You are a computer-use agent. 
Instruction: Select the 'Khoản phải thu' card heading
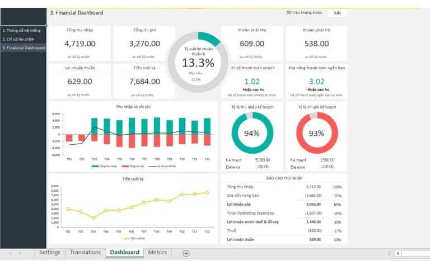click(252, 30)
